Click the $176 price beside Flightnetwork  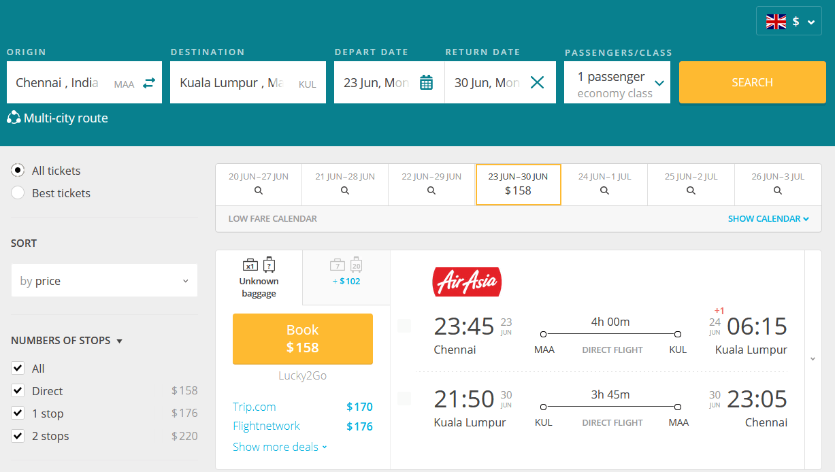(359, 426)
